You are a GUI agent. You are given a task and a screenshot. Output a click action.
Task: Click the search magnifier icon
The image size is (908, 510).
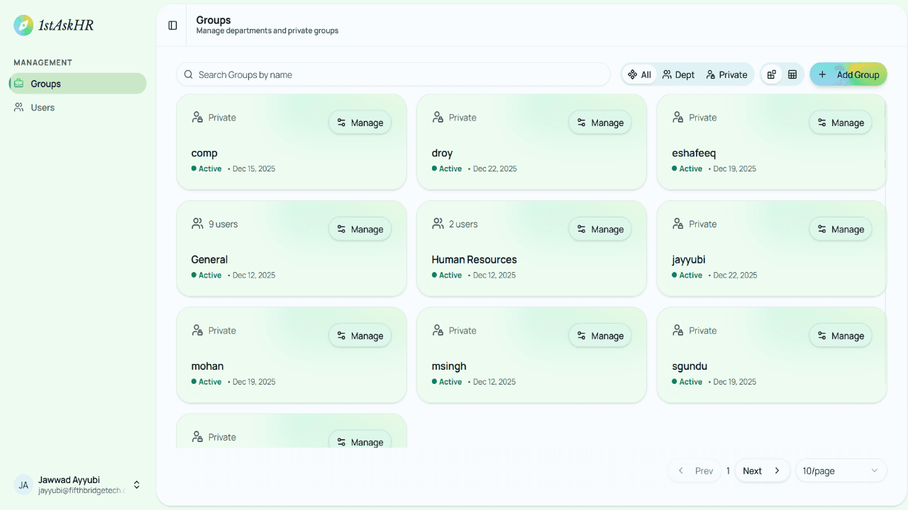pos(188,74)
